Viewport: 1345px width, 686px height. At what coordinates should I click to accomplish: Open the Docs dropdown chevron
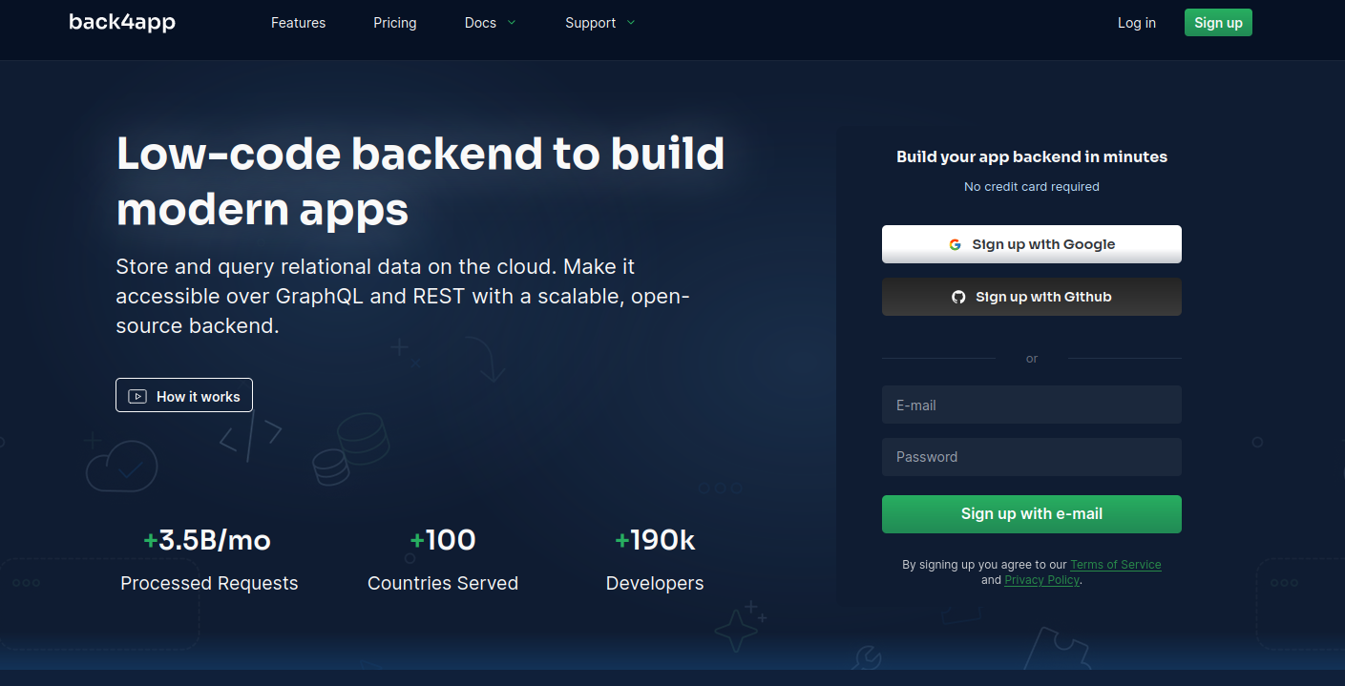(514, 22)
